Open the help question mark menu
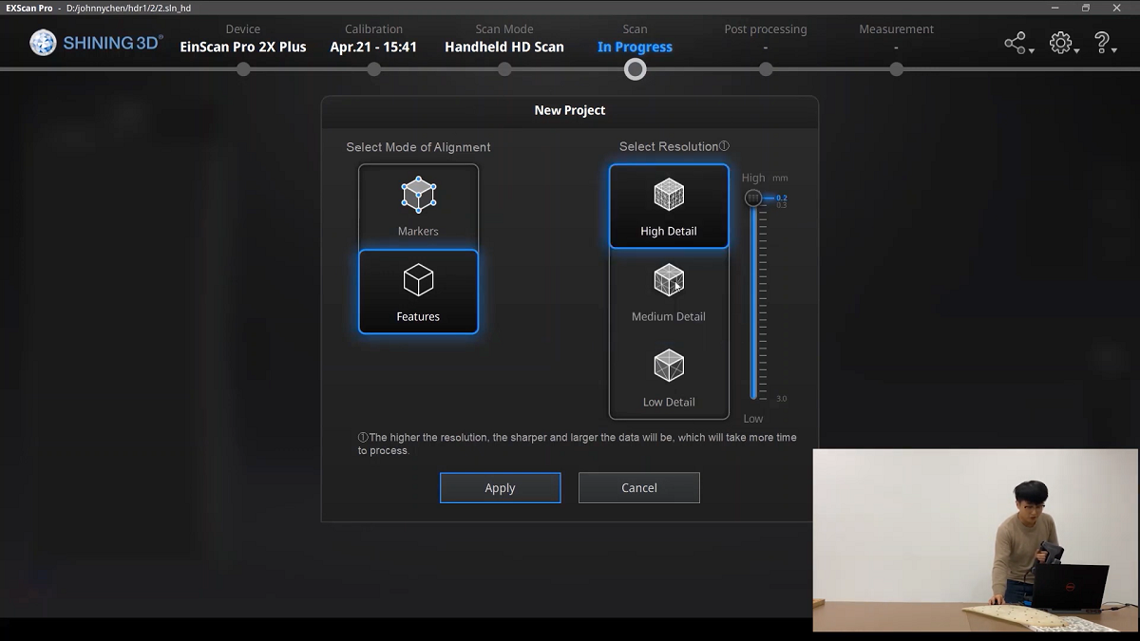The image size is (1140, 641). [x=1104, y=43]
